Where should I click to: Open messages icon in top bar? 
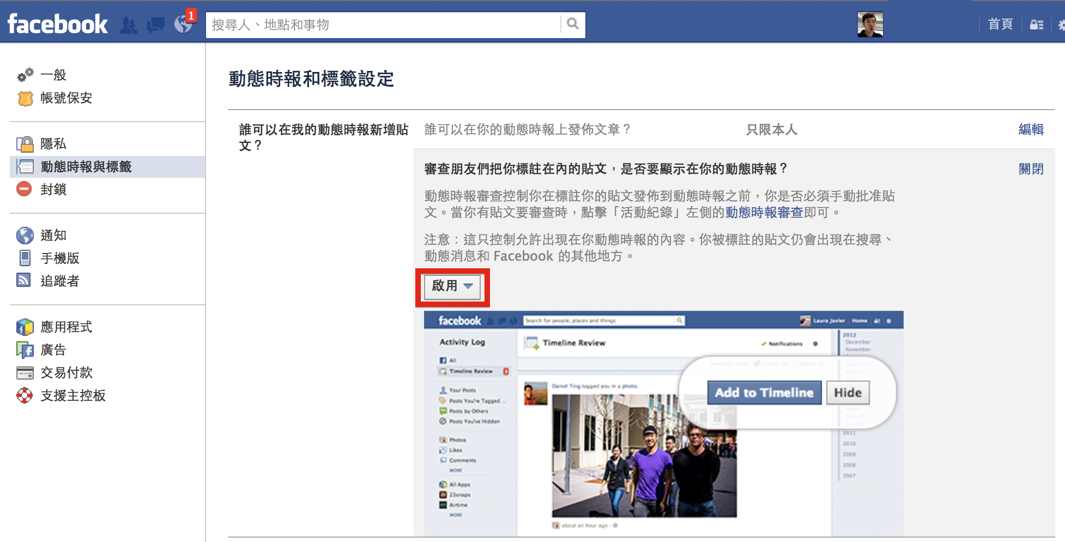(156, 25)
